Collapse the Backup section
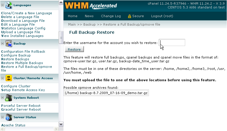This screenshot has height=131, width=227. tap(2, 44)
